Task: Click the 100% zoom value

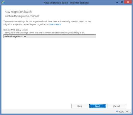Action: (x=121, y=111)
